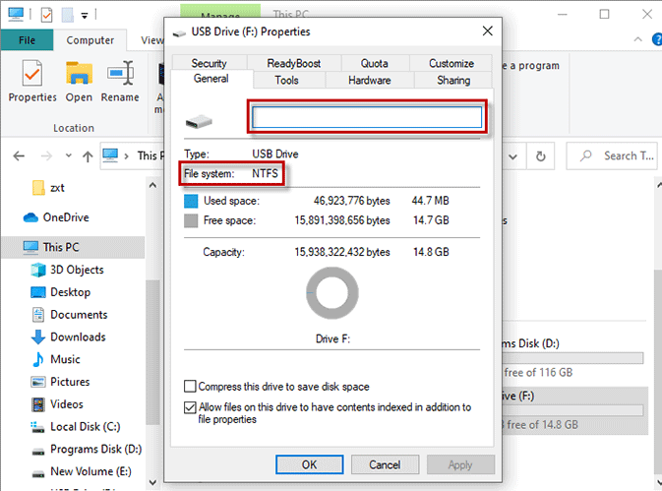Open Documents in sidebar
This screenshot has height=491, width=662.
tap(69, 315)
